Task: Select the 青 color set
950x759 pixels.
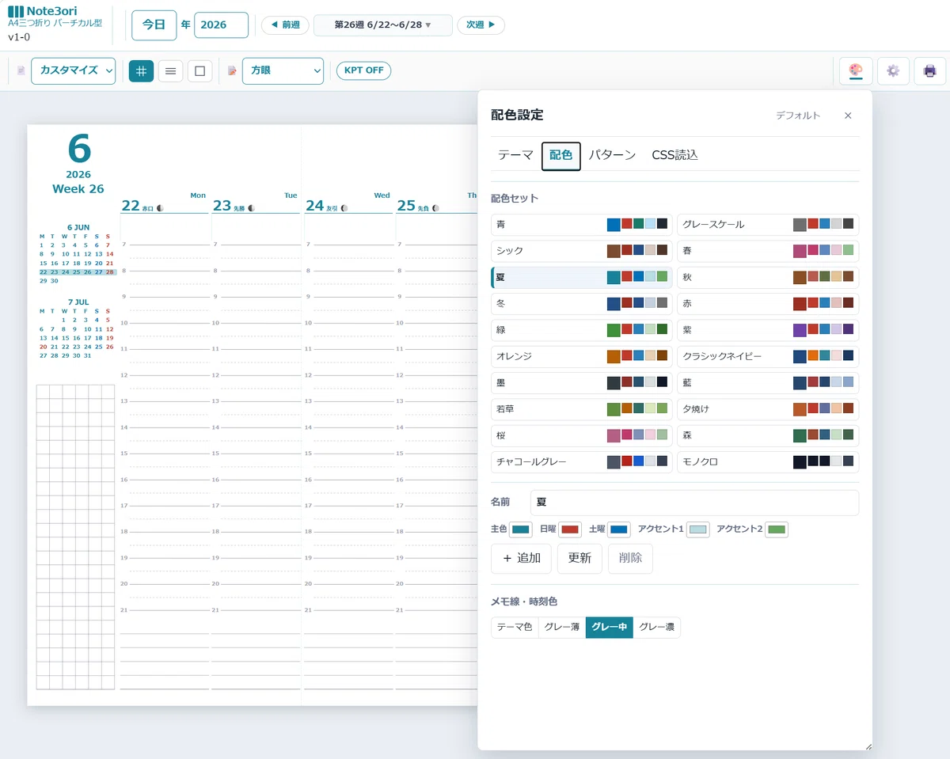Action: (x=582, y=225)
